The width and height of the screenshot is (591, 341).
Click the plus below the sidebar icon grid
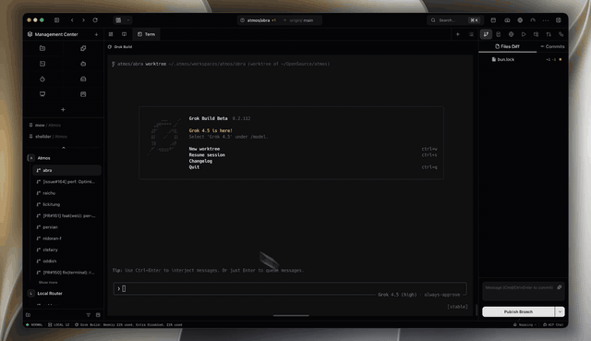point(63,109)
